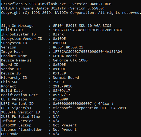Click the Copyright 1993-2019 NVIDIA line

pos(71,13)
